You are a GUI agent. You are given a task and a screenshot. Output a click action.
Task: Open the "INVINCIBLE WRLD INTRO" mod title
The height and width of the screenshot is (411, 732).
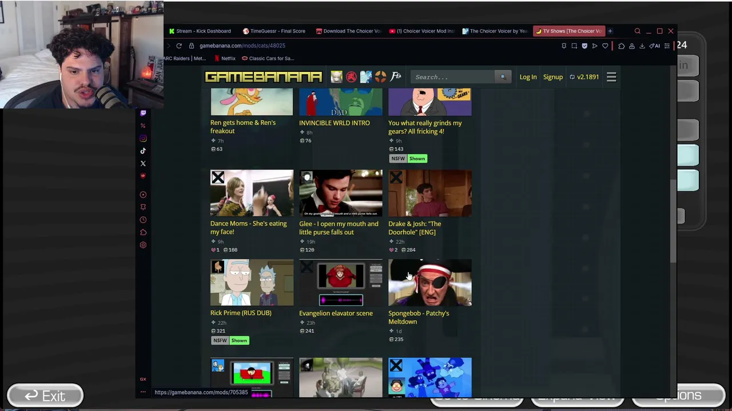[335, 123]
